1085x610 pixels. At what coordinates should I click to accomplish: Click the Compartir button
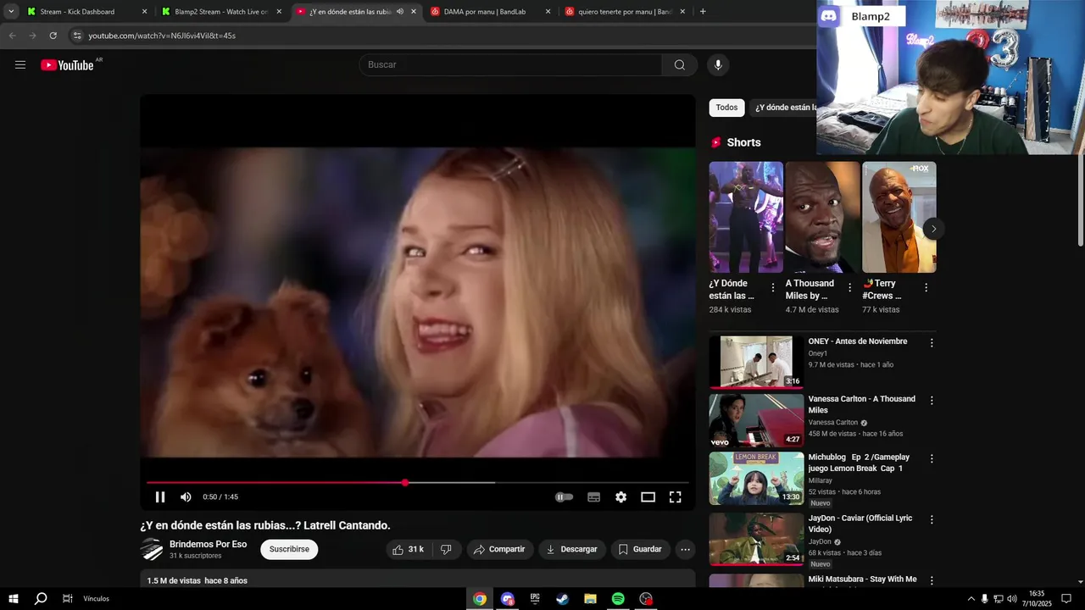(x=499, y=549)
